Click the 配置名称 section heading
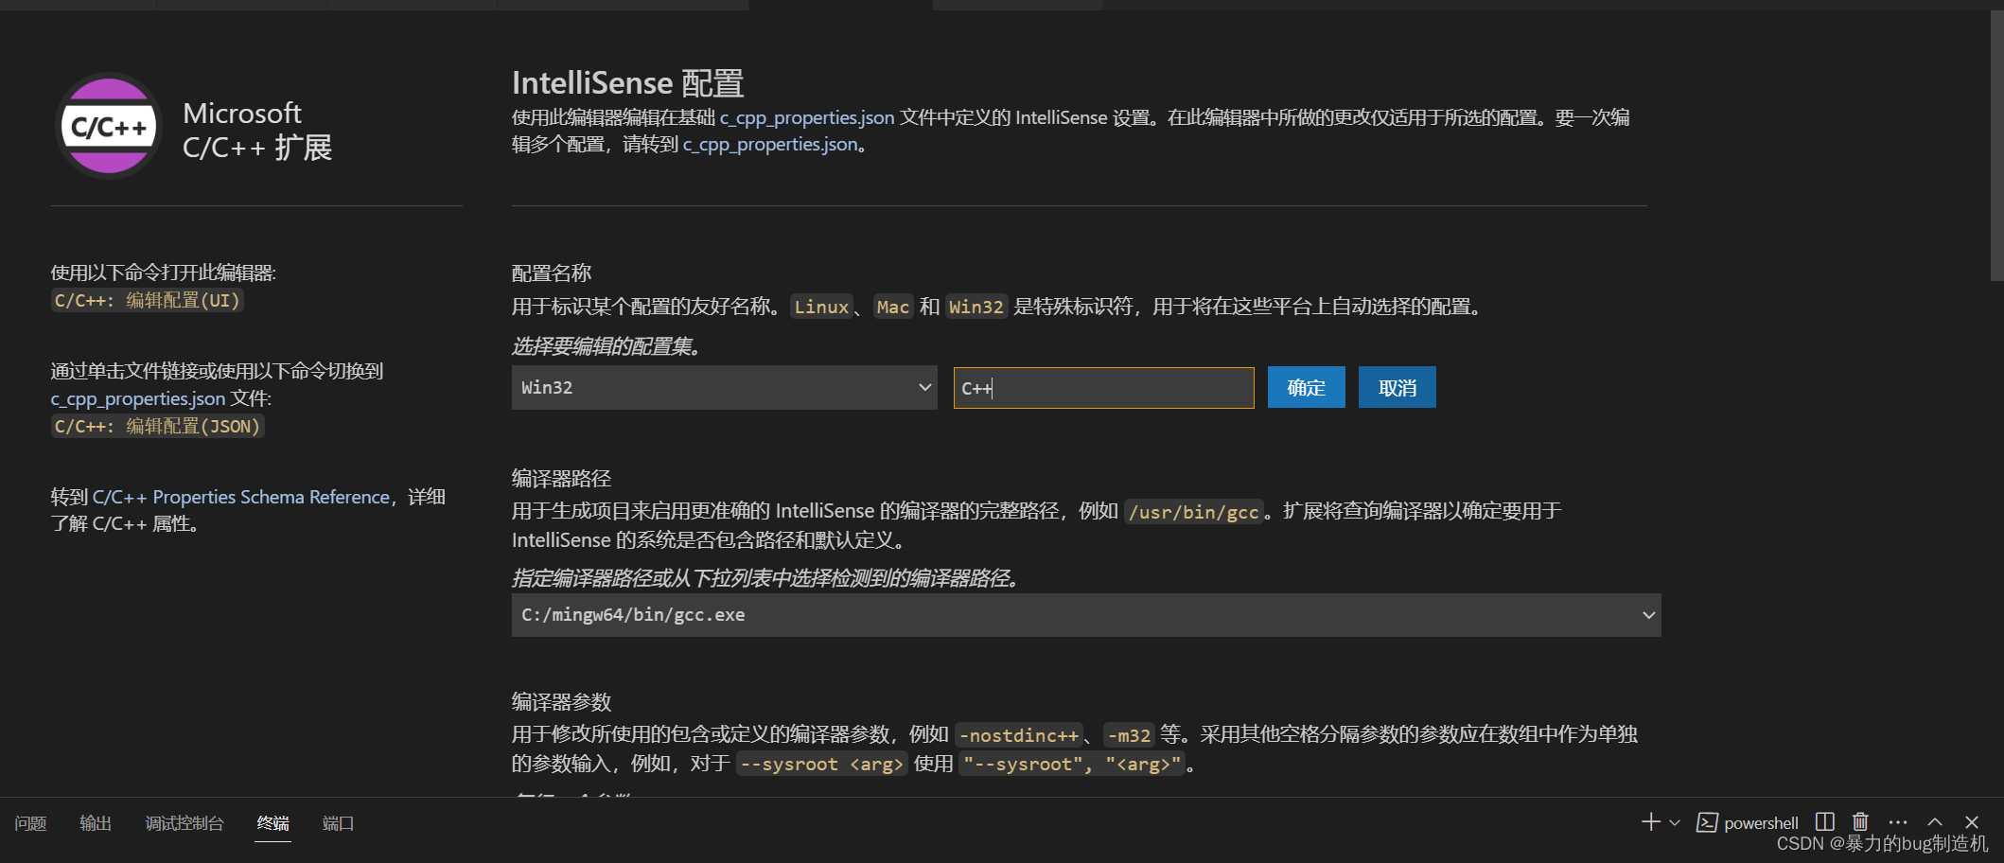 552,273
